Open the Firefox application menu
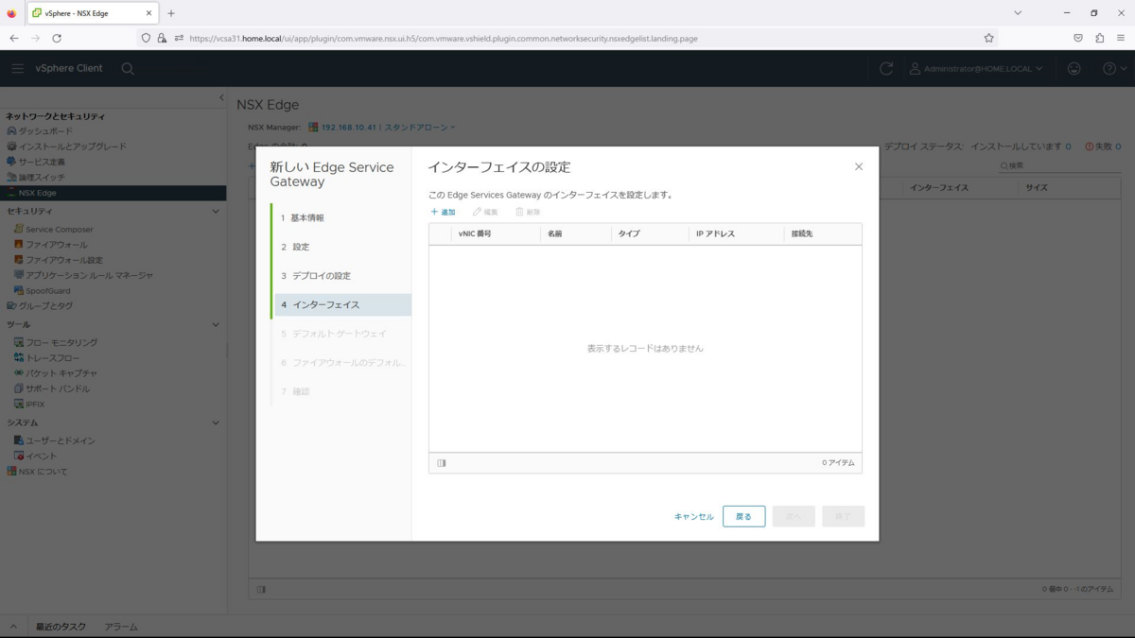Image resolution: width=1135 pixels, height=638 pixels. click(1121, 38)
